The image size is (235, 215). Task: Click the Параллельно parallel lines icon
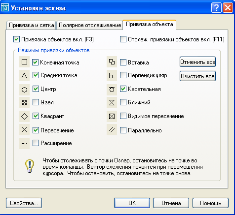pyautogui.click(x=112, y=130)
